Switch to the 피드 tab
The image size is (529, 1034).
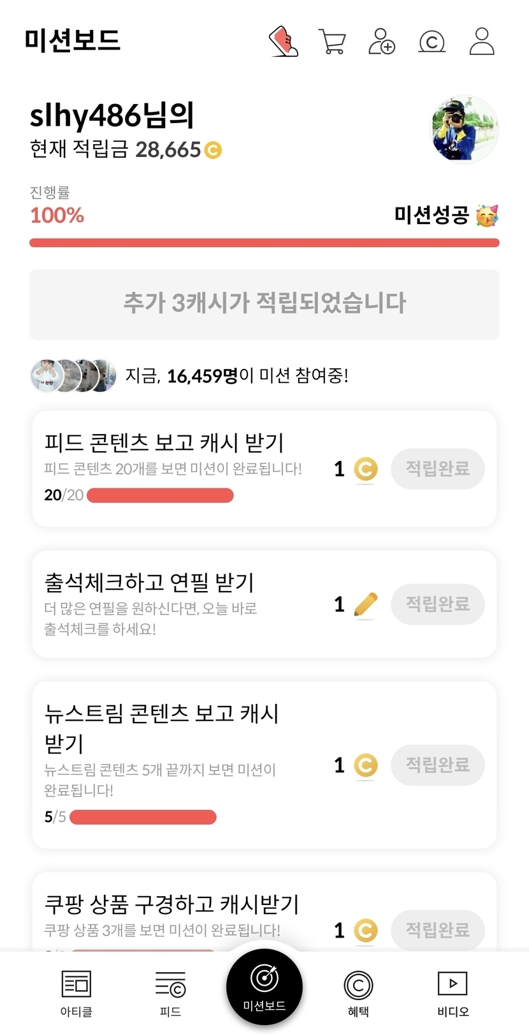pyautogui.click(x=170, y=993)
